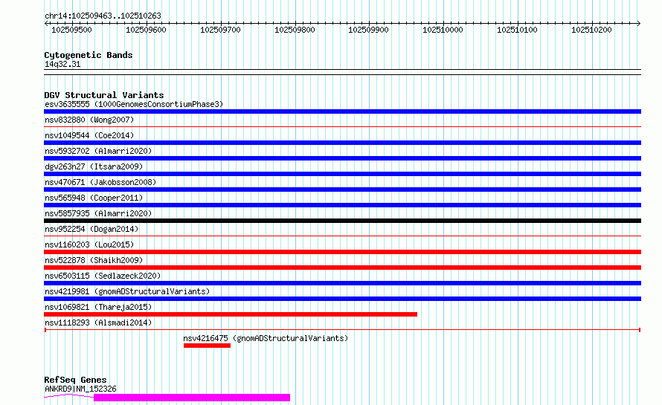This screenshot has height=405, width=662.
Task: Open the nsv832880 (Wong2007) variant label
Action: [x=89, y=120]
